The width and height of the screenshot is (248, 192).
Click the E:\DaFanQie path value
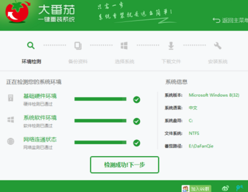click(x=201, y=146)
